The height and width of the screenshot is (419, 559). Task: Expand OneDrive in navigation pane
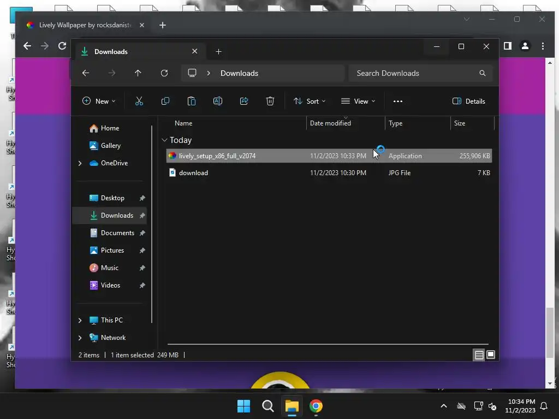point(80,163)
